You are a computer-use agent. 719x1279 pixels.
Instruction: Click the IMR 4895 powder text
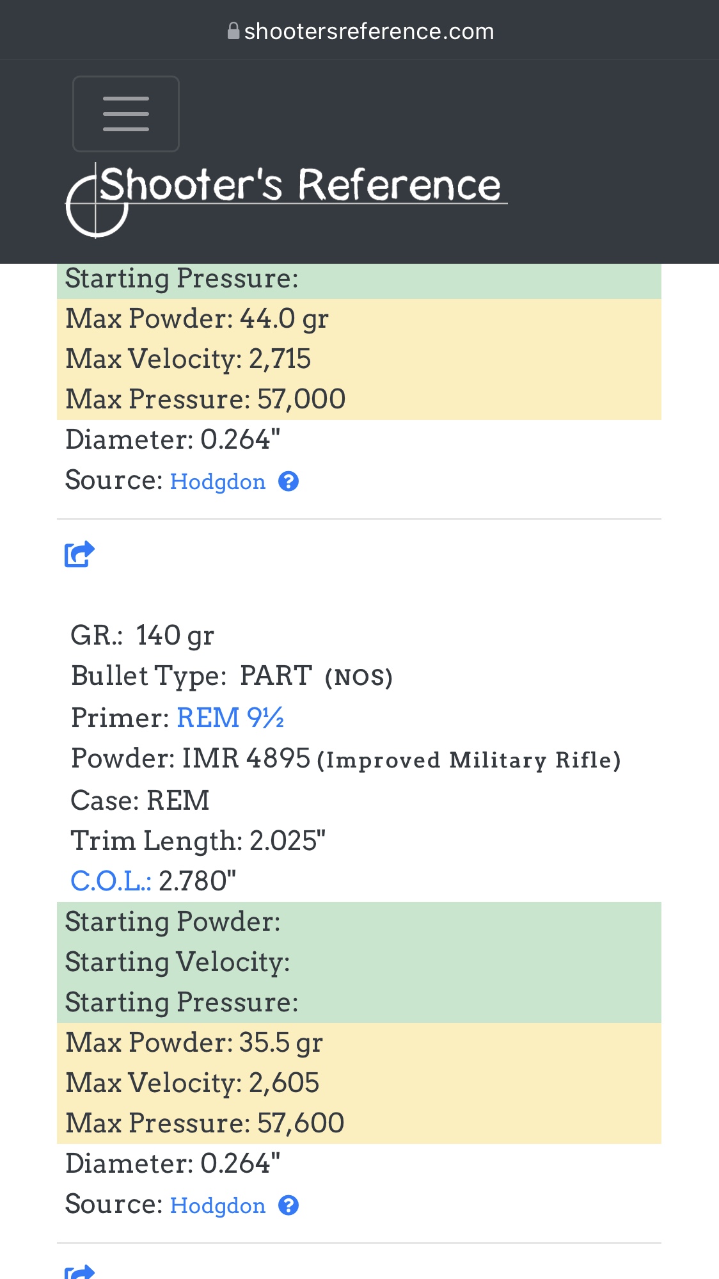pyautogui.click(x=246, y=759)
